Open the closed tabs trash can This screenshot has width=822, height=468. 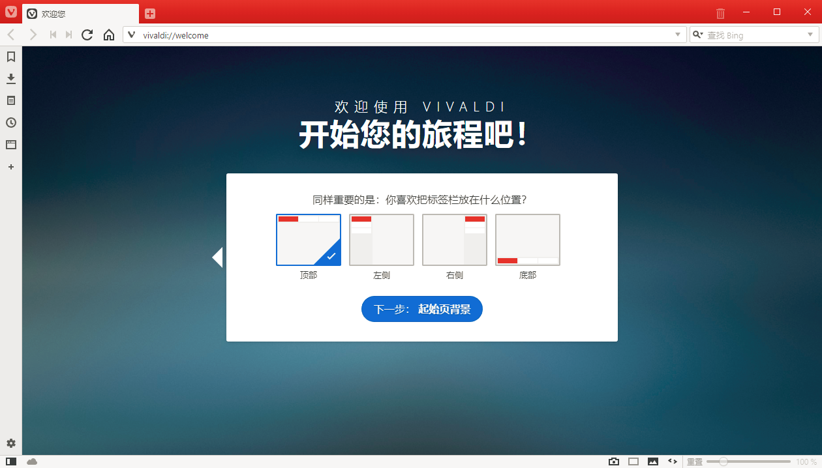click(720, 13)
